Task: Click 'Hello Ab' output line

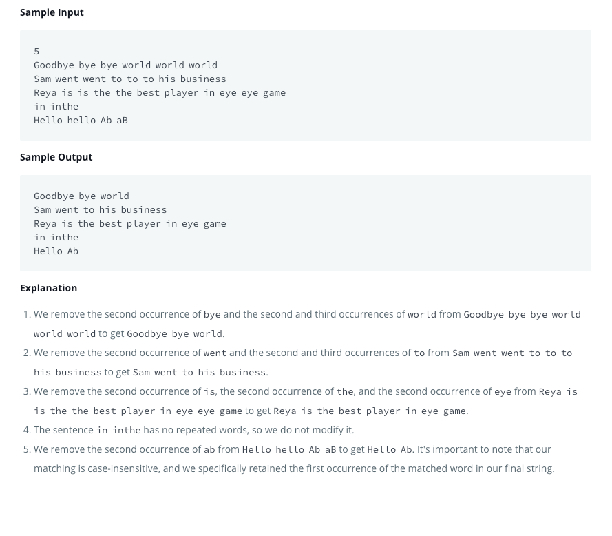Action: pyautogui.click(x=56, y=251)
